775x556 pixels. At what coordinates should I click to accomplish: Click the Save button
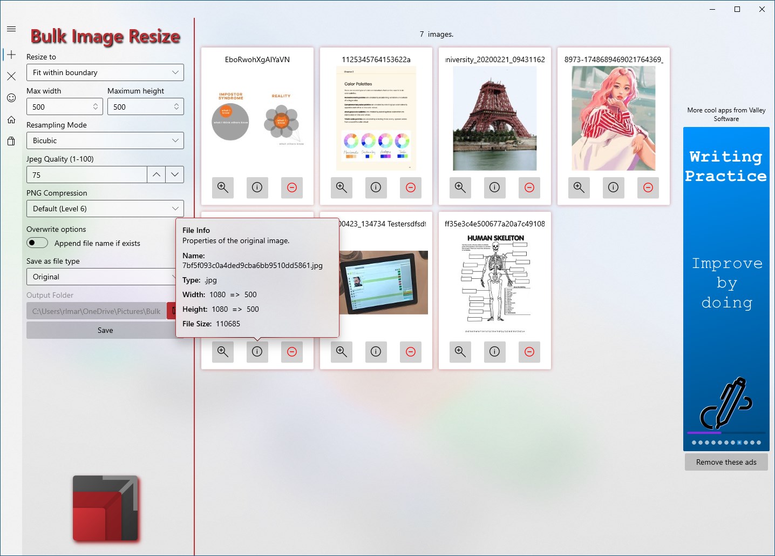tap(103, 330)
